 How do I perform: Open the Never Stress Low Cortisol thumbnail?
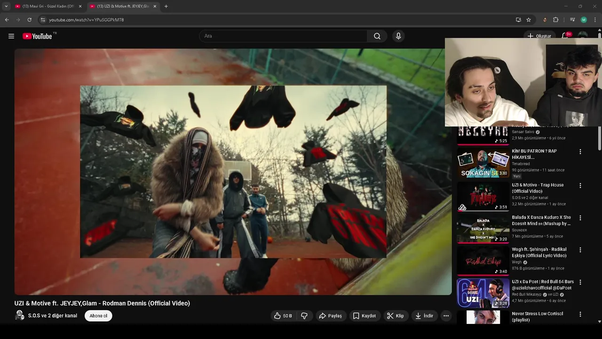click(483, 317)
